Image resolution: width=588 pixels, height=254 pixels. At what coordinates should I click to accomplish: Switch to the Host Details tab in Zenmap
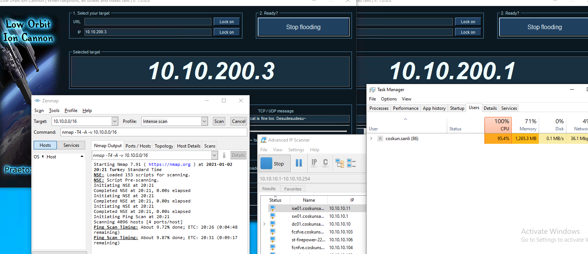[189, 146]
